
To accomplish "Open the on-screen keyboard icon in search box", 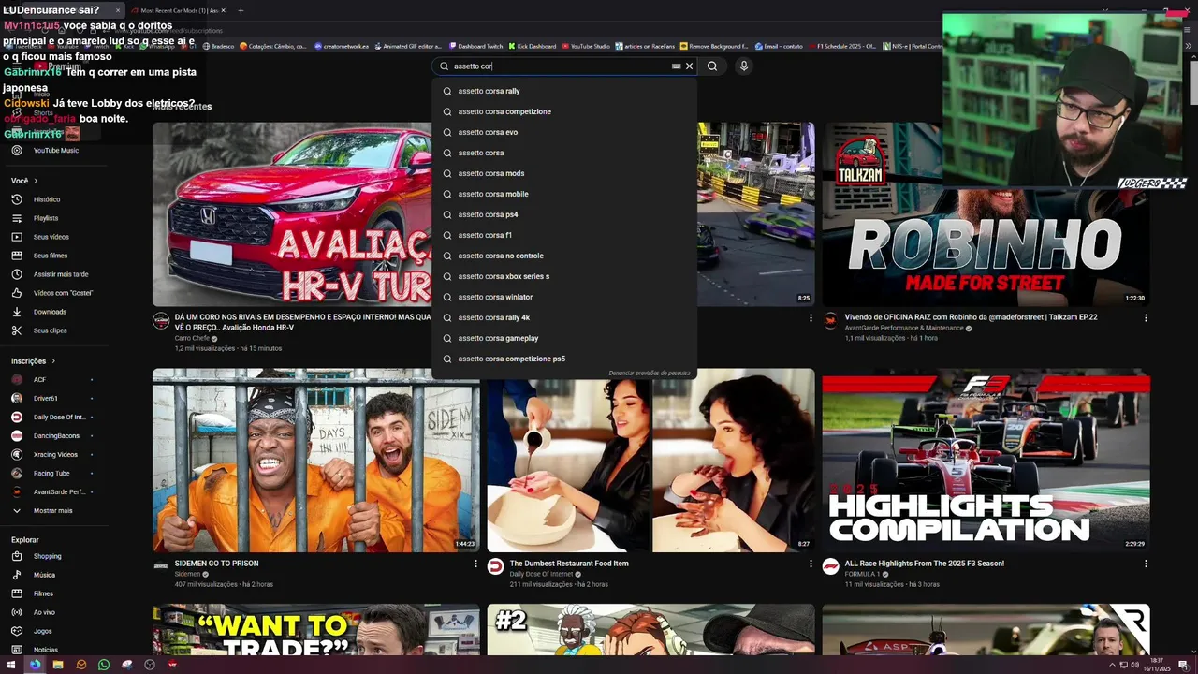I will pos(676,66).
